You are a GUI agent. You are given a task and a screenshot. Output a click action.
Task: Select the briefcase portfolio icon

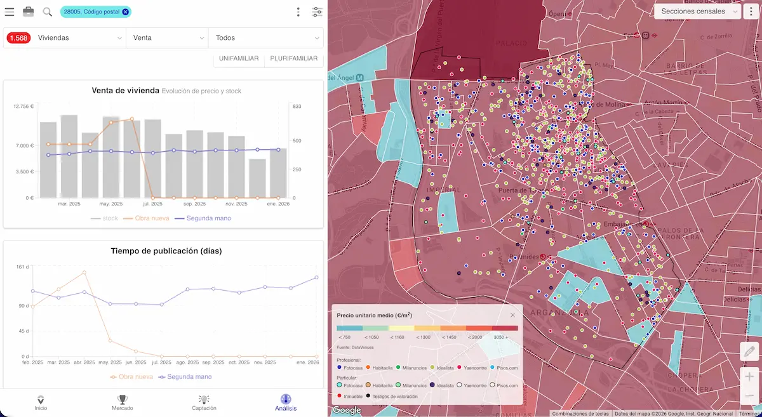tap(27, 11)
